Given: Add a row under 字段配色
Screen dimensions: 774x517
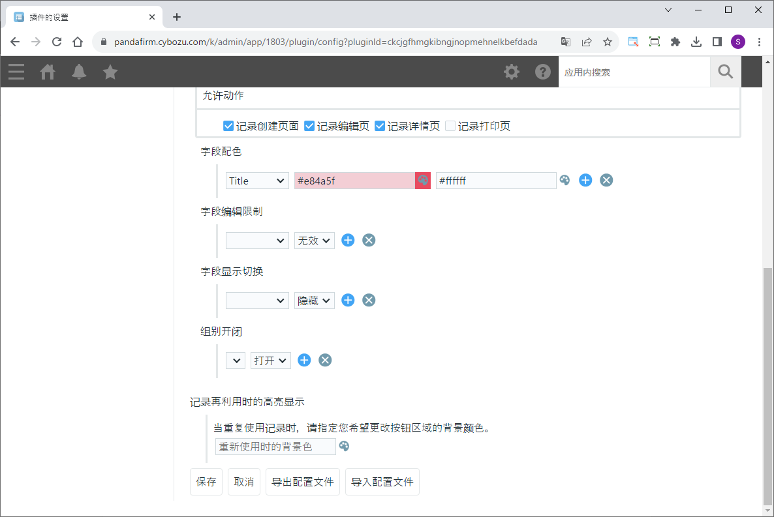Looking at the screenshot, I should coord(585,181).
